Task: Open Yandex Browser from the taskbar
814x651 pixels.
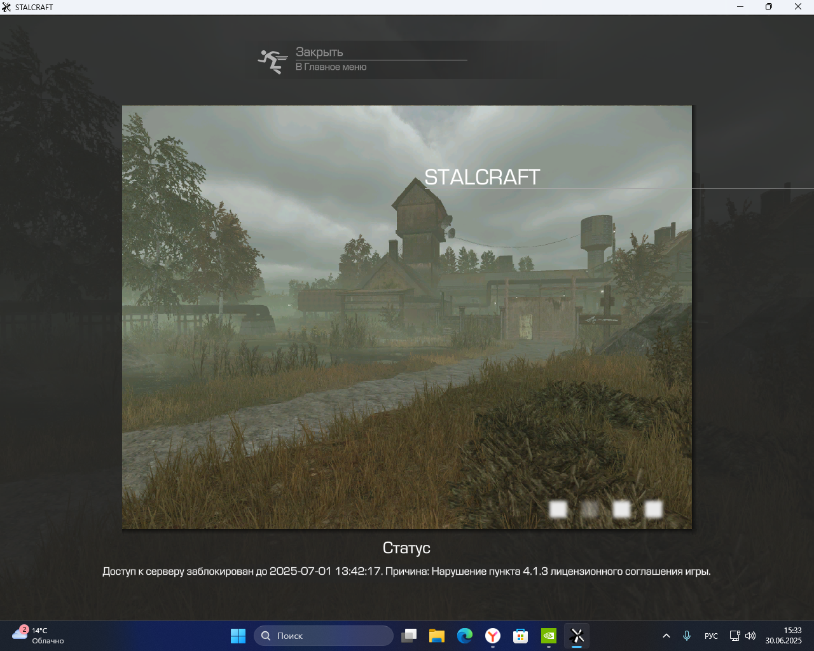Action: 493,636
